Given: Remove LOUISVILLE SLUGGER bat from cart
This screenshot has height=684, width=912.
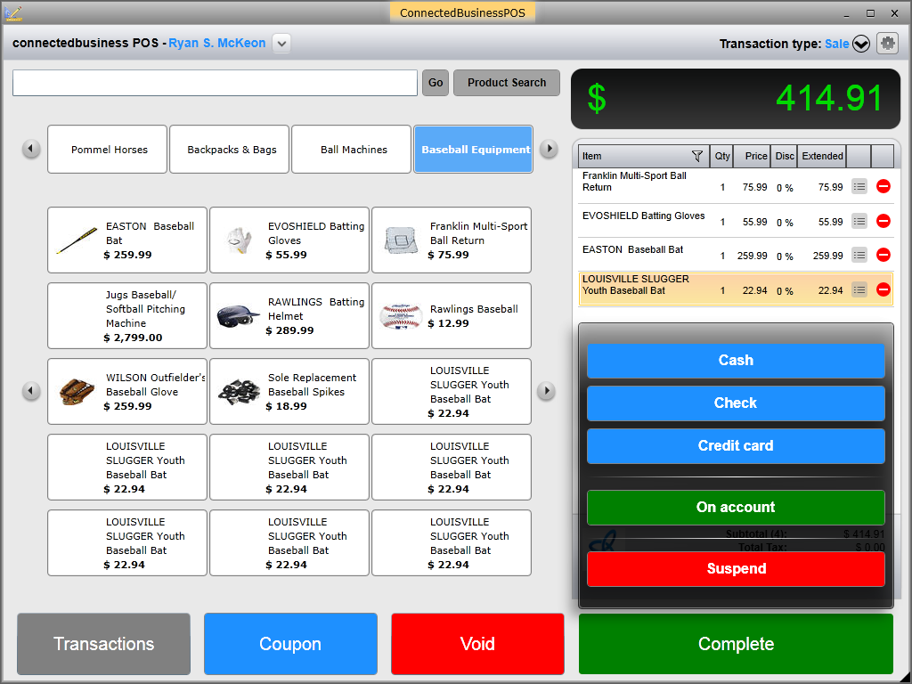Looking at the screenshot, I should pos(883,289).
